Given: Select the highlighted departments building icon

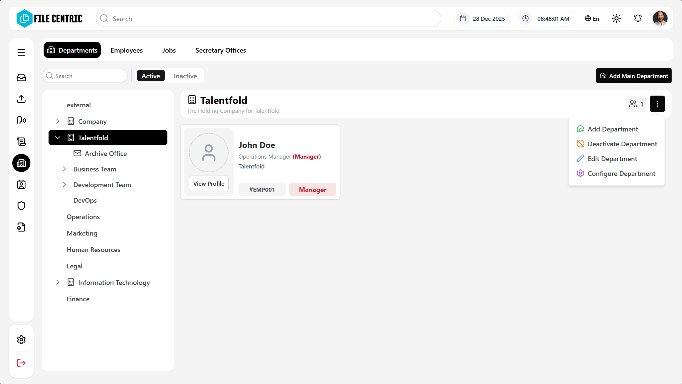Looking at the screenshot, I should pyautogui.click(x=21, y=163).
